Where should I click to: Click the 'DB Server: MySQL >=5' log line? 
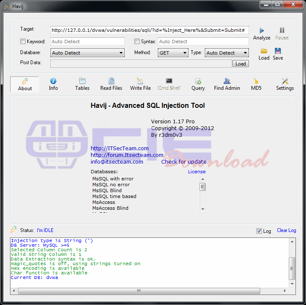40,245
